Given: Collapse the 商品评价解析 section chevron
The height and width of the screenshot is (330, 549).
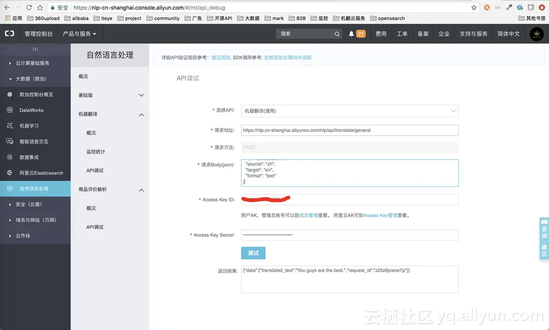Looking at the screenshot, I should [x=141, y=190].
